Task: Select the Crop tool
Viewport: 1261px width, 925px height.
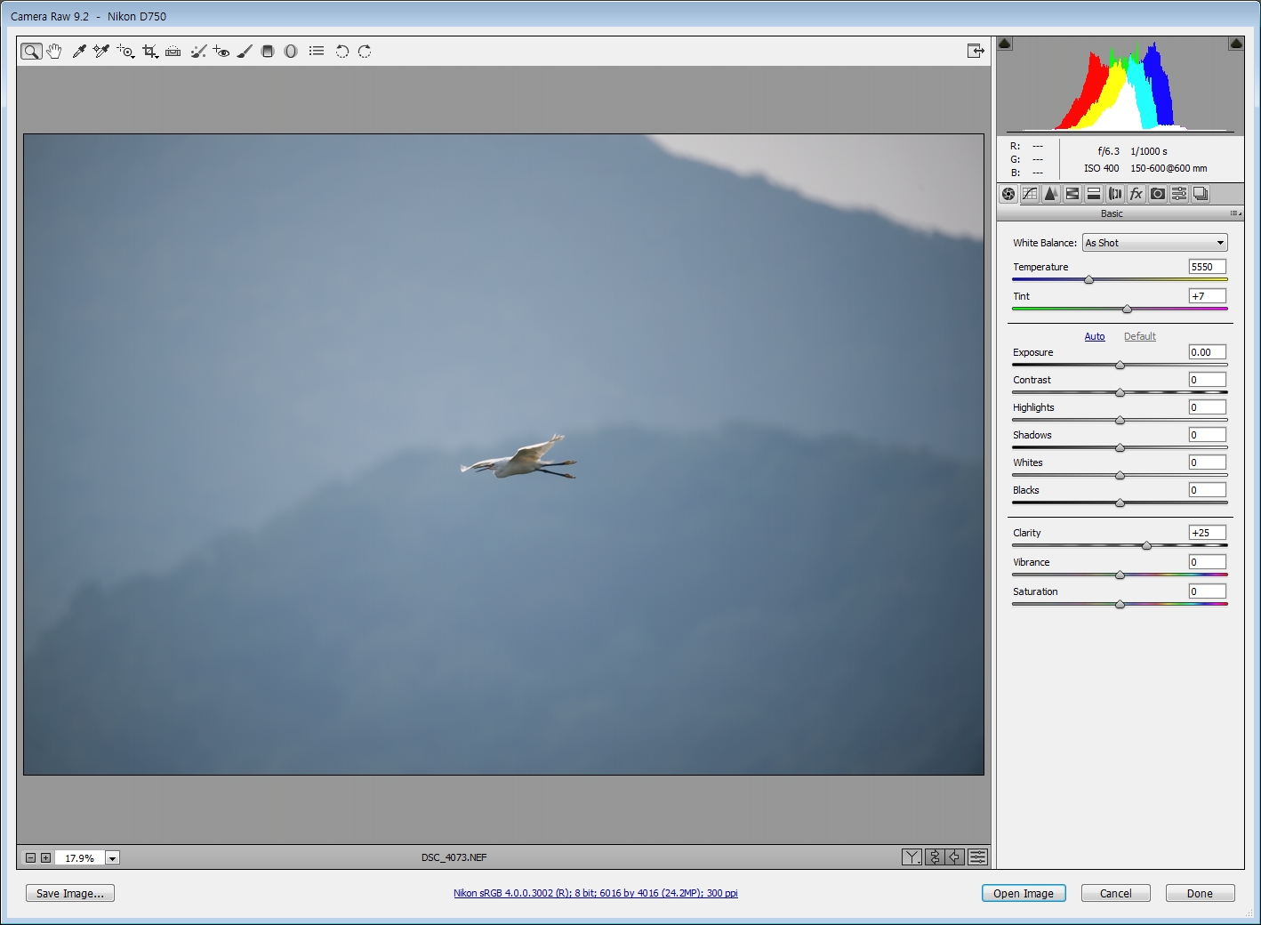Action: [x=149, y=52]
